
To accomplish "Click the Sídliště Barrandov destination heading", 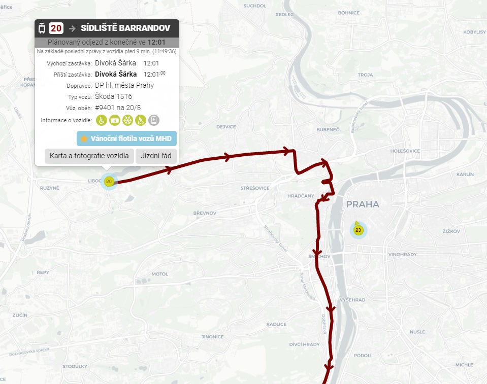I will pyautogui.click(x=125, y=28).
